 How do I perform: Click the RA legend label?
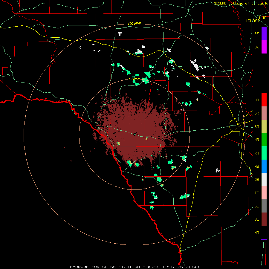point(256,153)
